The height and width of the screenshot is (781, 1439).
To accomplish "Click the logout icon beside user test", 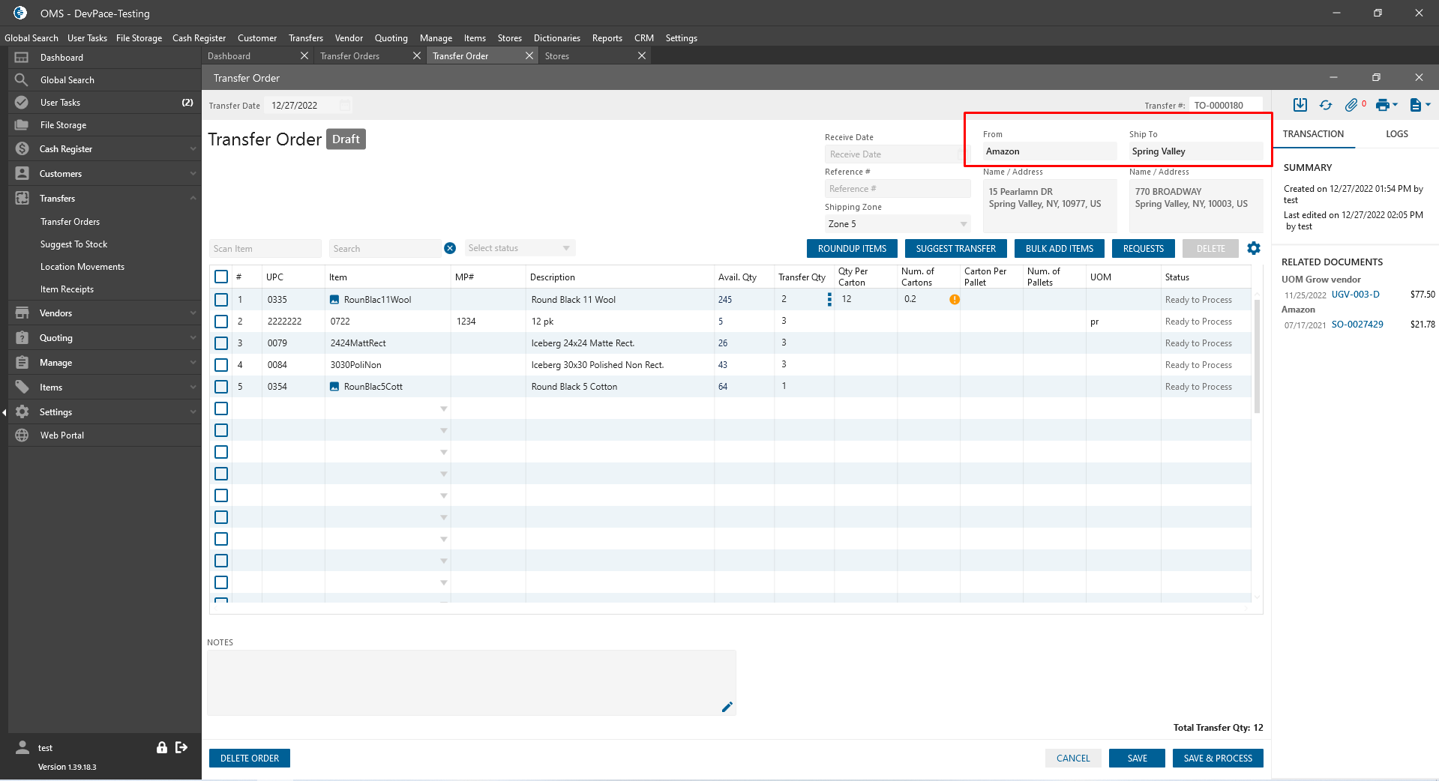I will point(181,747).
